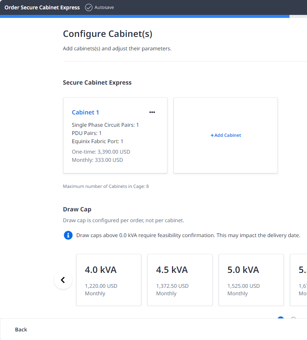Go Back to the previous step
This screenshot has height=340, width=307.
(21, 330)
